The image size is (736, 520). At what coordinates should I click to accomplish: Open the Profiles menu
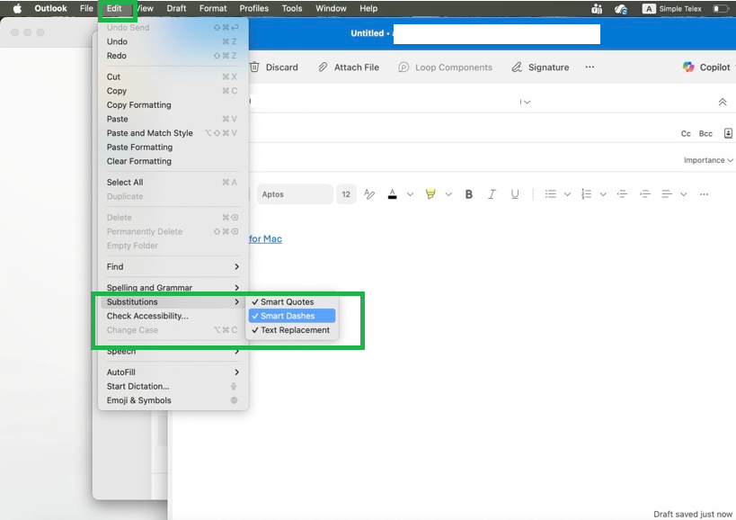click(254, 8)
